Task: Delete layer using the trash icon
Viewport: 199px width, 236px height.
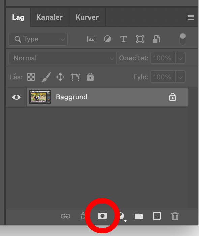Action: coord(175,216)
